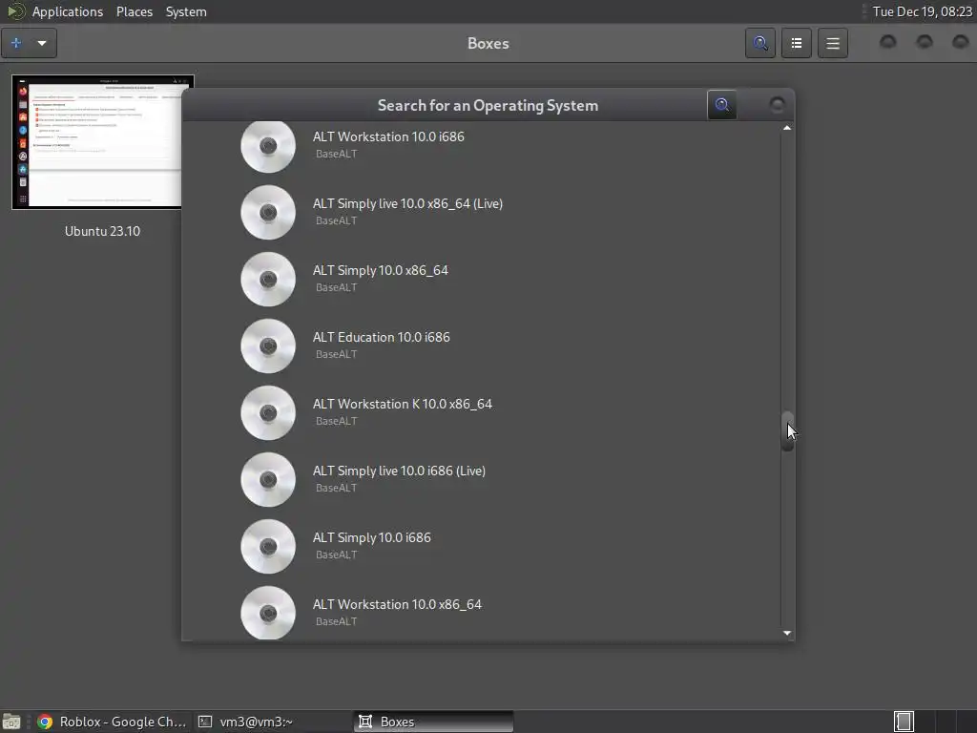Open the hamburger menu in the Boxes header
The image size is (977, 733).
pos(832,43)
